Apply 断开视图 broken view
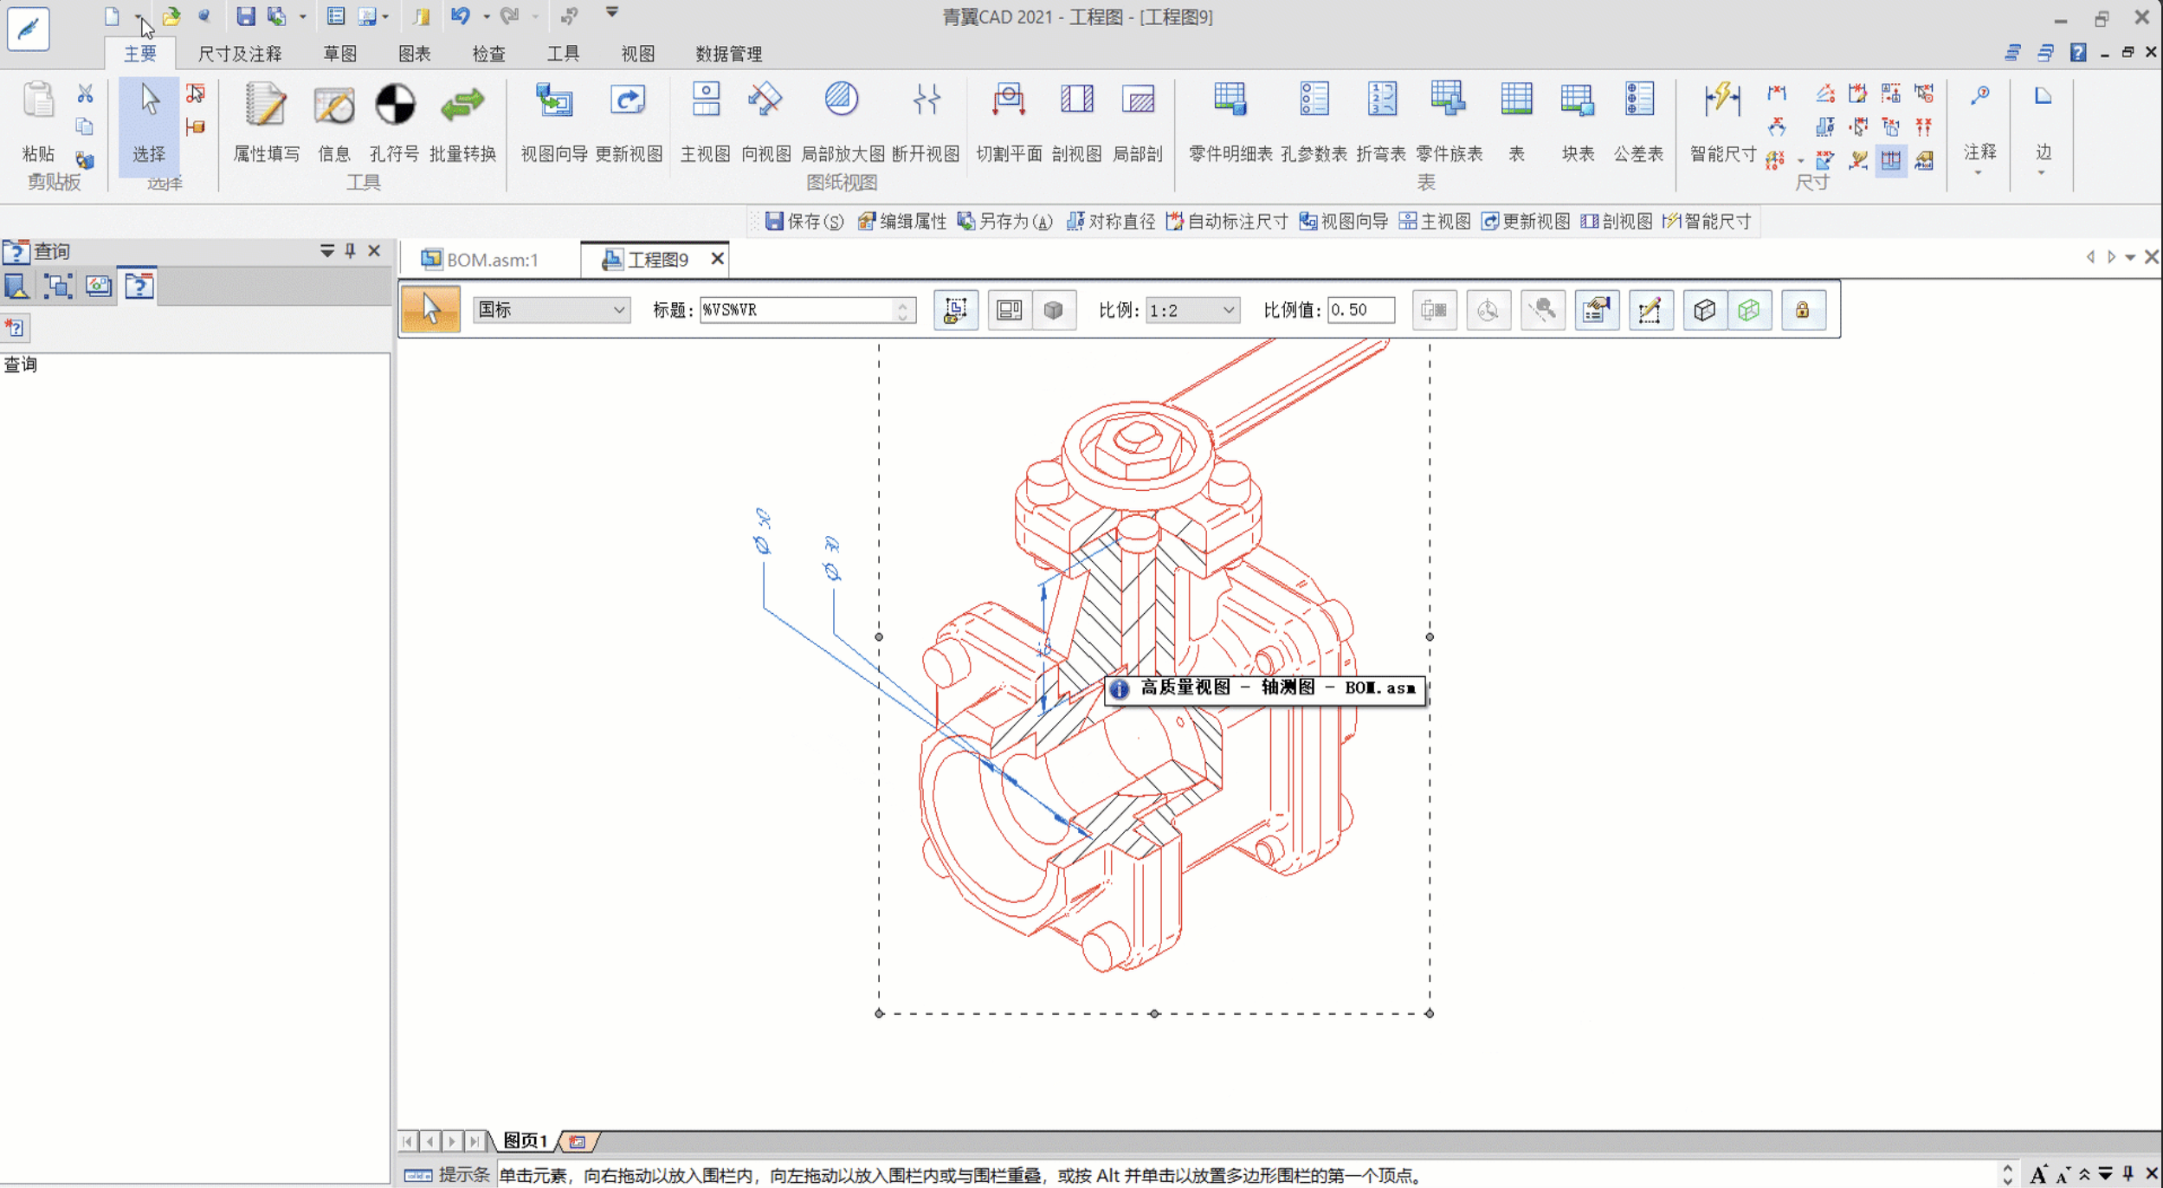The image size is (2163, 1188). 926,122
